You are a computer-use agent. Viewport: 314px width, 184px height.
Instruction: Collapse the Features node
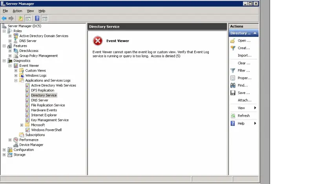coord(4,46)
